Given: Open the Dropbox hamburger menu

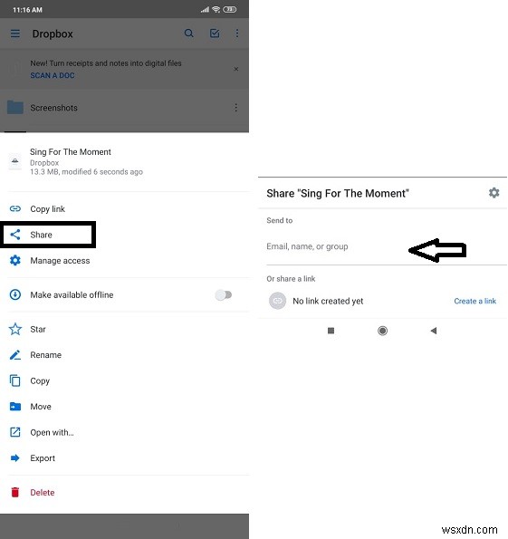Looking at the screenshot, I should (15, 34).
